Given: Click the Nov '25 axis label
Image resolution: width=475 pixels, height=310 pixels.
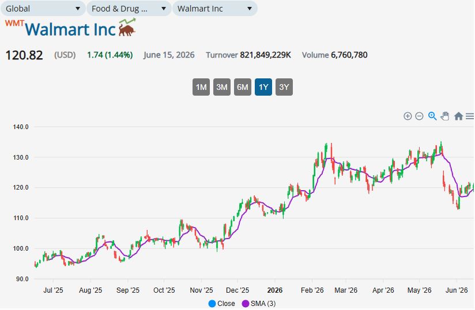Looking at the screenshot, I should [201, 290].
